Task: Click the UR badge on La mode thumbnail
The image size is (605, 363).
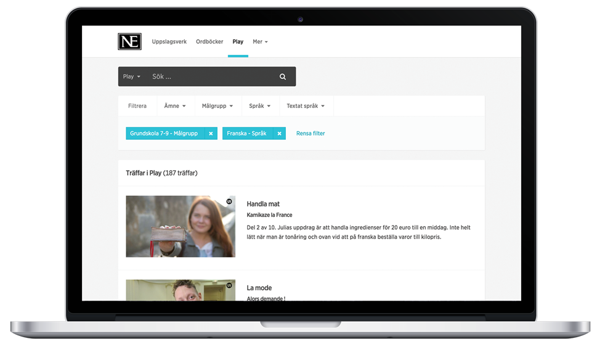Action: pos(229,285)
